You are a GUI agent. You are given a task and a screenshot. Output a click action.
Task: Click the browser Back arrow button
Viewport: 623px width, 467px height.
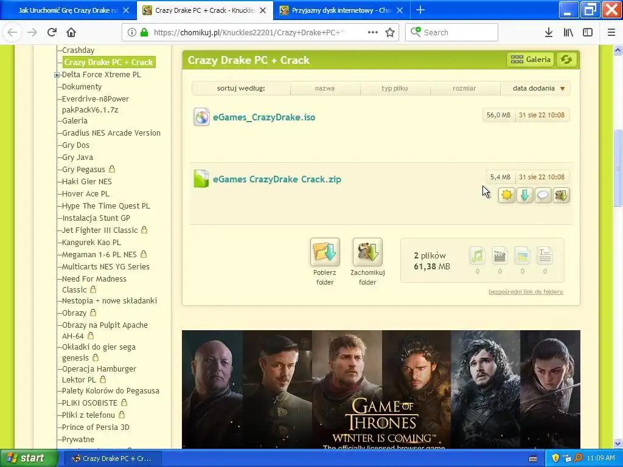(12, 32)
